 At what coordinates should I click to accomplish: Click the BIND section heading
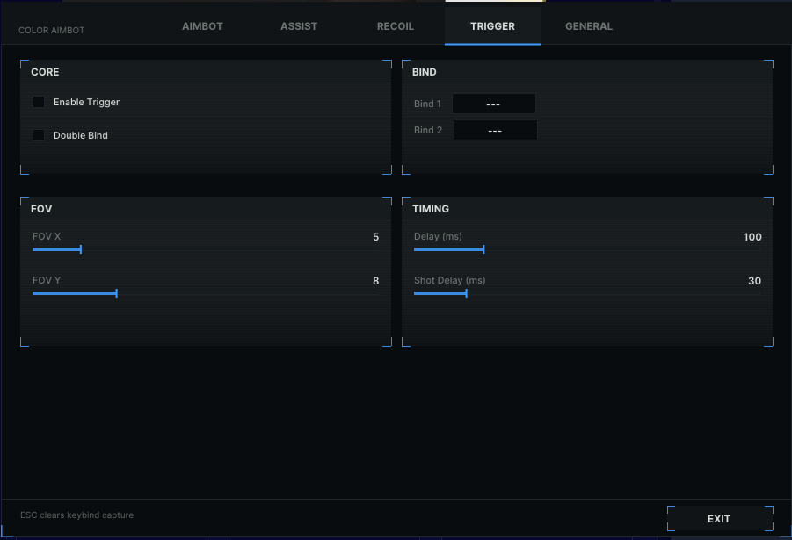click(x=425, y=72)
